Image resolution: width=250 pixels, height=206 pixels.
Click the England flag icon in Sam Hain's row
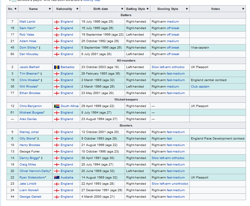click(57, 28)
